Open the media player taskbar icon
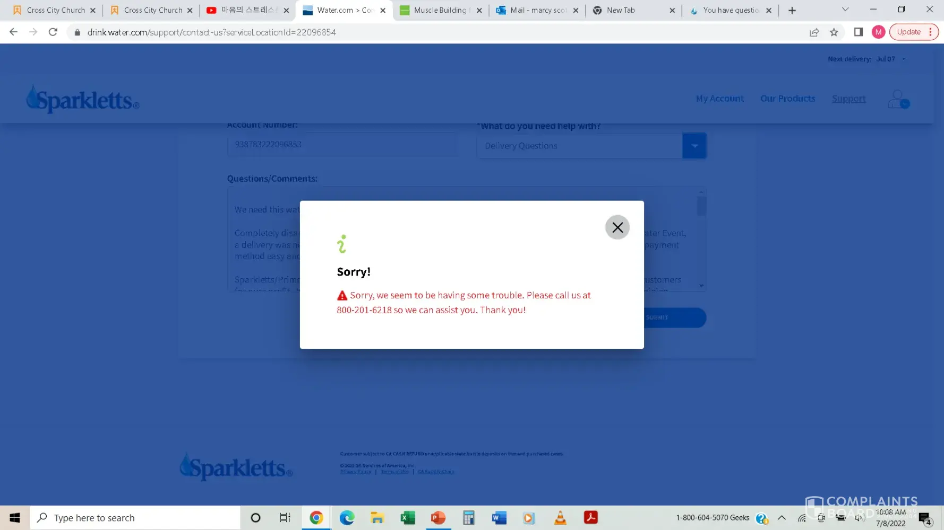 pyautogui.click(x=529, y=518)
